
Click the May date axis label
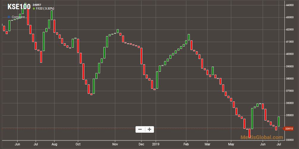[x=231, y=144]
